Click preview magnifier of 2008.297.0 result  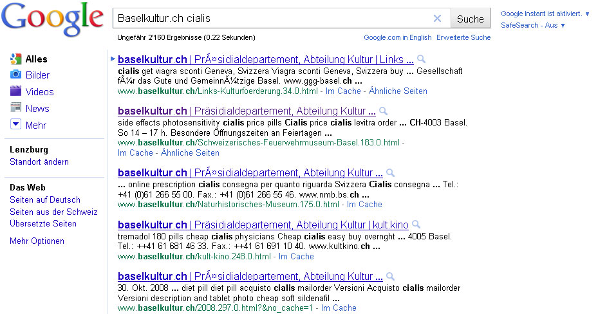390,276
